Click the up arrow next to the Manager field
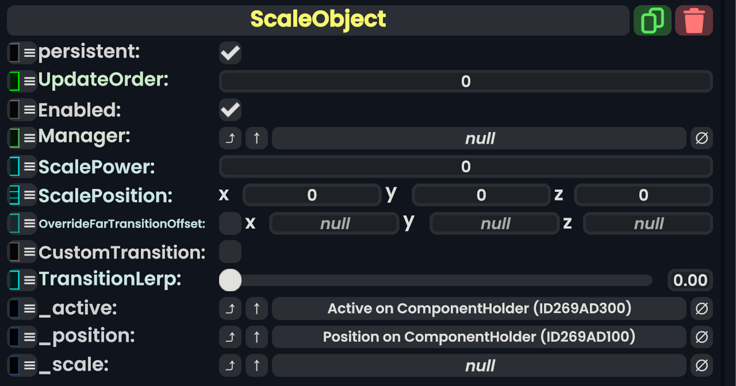 [256, 138]
